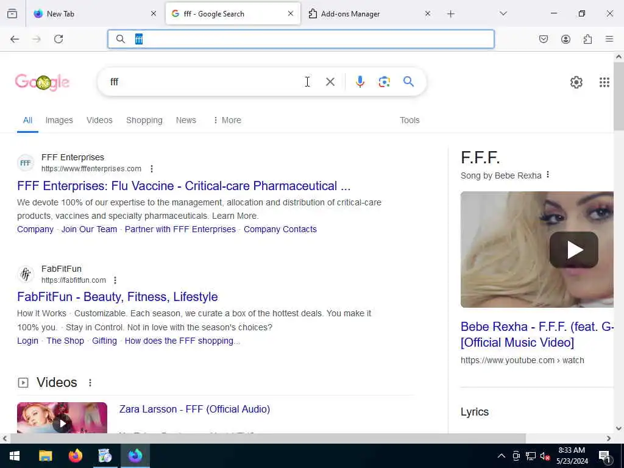
Task: Open the Firefox icon in the taskbar
Action: click(x=75, y=456)
